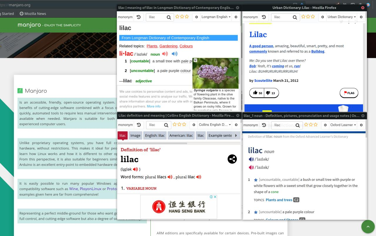This screenshot has width=376, height=236.
Task: Click the Plants related topic in Longman
Action: click(152, 46)
